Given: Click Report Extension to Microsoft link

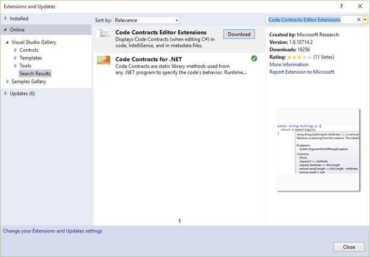Looking at the screenshot, I should (x=302, y=72).
